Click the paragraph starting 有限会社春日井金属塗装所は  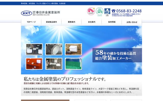pos(81,90)
